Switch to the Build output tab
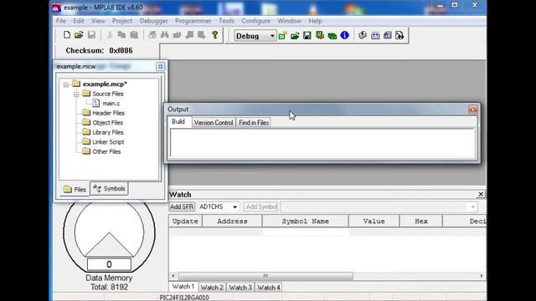This screenshot has height=301, width=536. point(178,122)
